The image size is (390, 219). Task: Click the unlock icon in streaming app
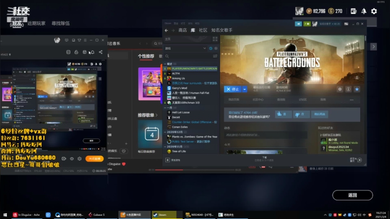coord(76,52)
